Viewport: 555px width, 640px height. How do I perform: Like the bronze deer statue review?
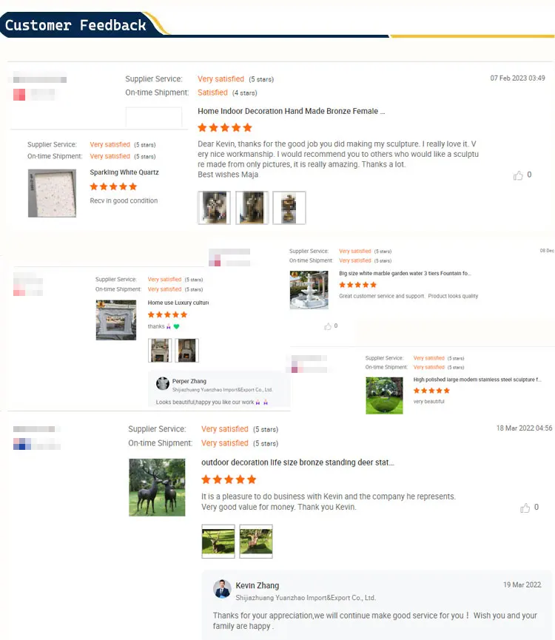pos(525,508)
